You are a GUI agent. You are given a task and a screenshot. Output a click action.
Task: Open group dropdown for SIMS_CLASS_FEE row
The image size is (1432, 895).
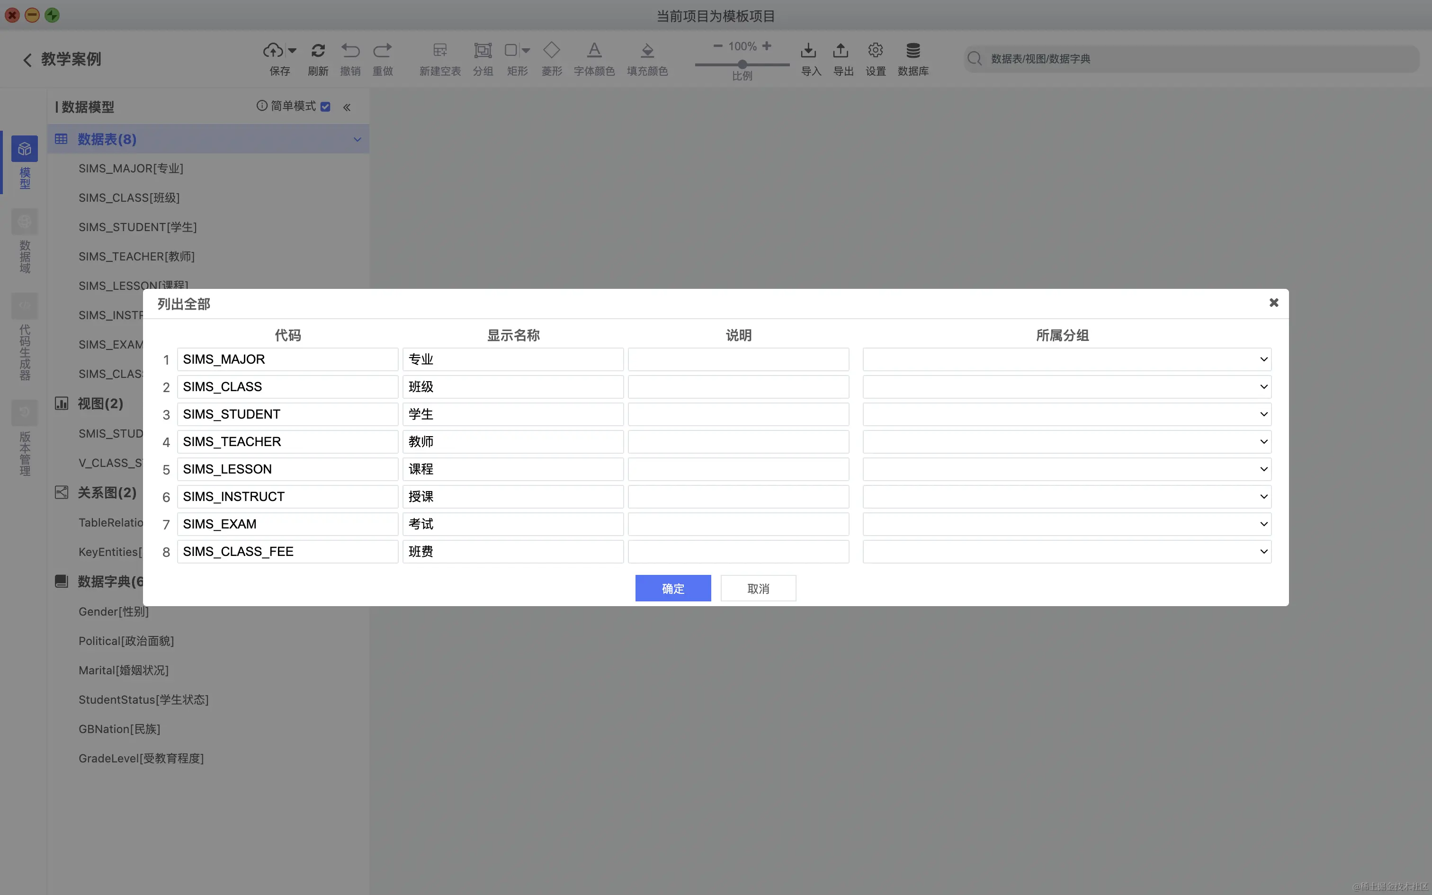point(1263,552)
